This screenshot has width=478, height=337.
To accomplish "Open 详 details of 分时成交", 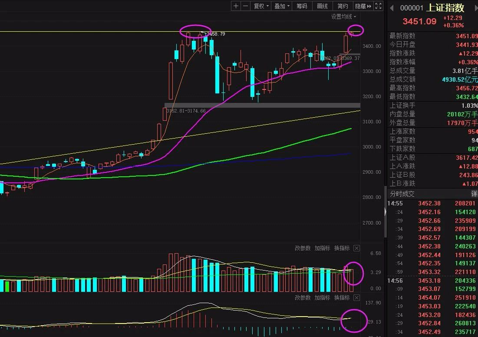I will click(x=474, y=194).
